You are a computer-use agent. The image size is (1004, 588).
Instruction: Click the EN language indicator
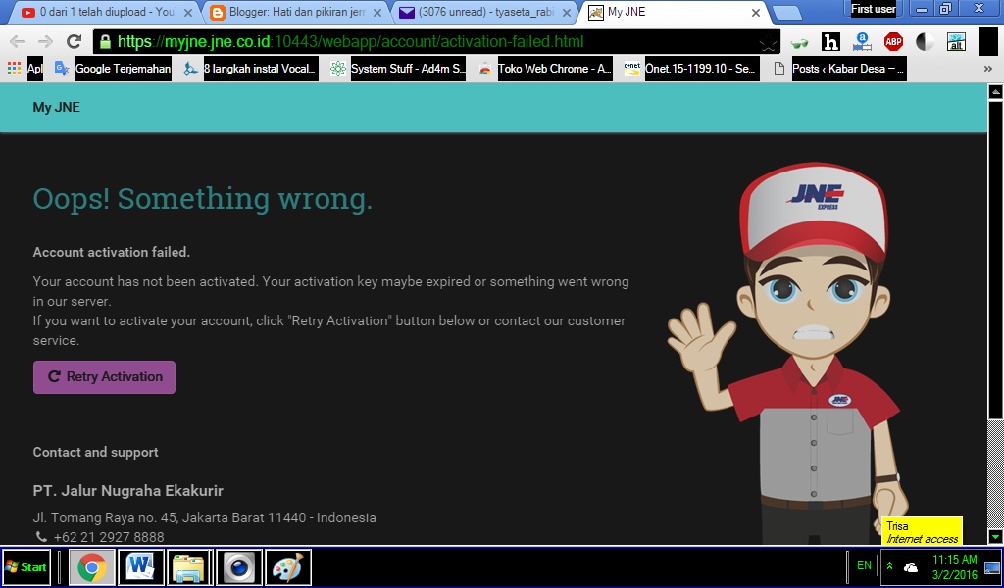click(x=864, y=565)
